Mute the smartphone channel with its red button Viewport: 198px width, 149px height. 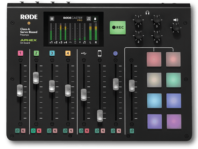click(x=103, y=131)
